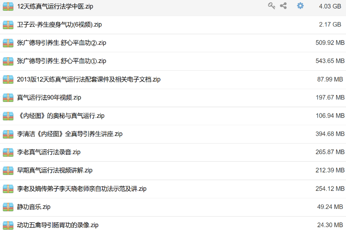Viewport: 346px width, 231px height.
Task: Click the 543.65 MB size value
Action: (x=330, y=61)
